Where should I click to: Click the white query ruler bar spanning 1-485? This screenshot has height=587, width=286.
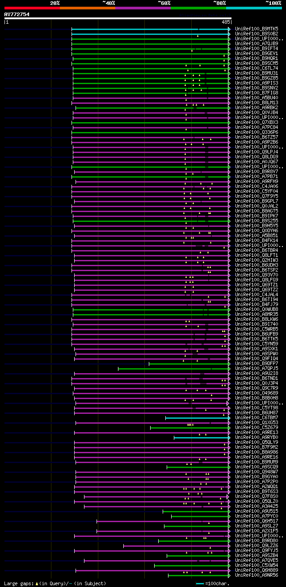pyautogui.click(x=118, y=18)
